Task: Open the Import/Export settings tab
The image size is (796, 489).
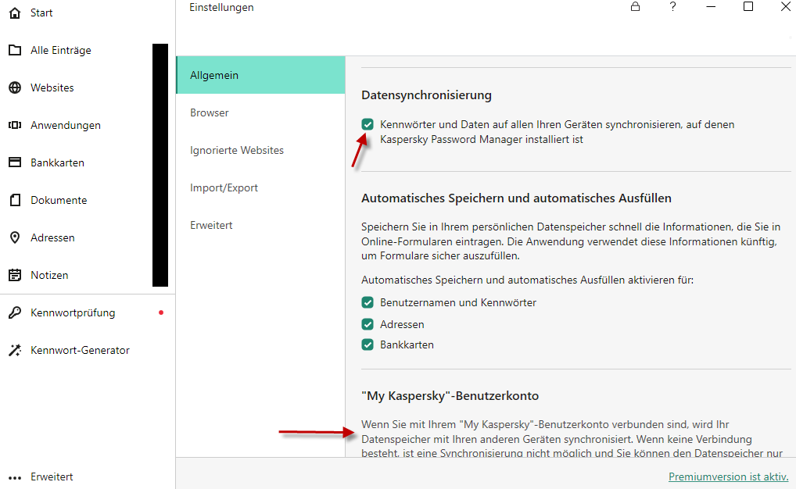Action: [x=260, y=187]
